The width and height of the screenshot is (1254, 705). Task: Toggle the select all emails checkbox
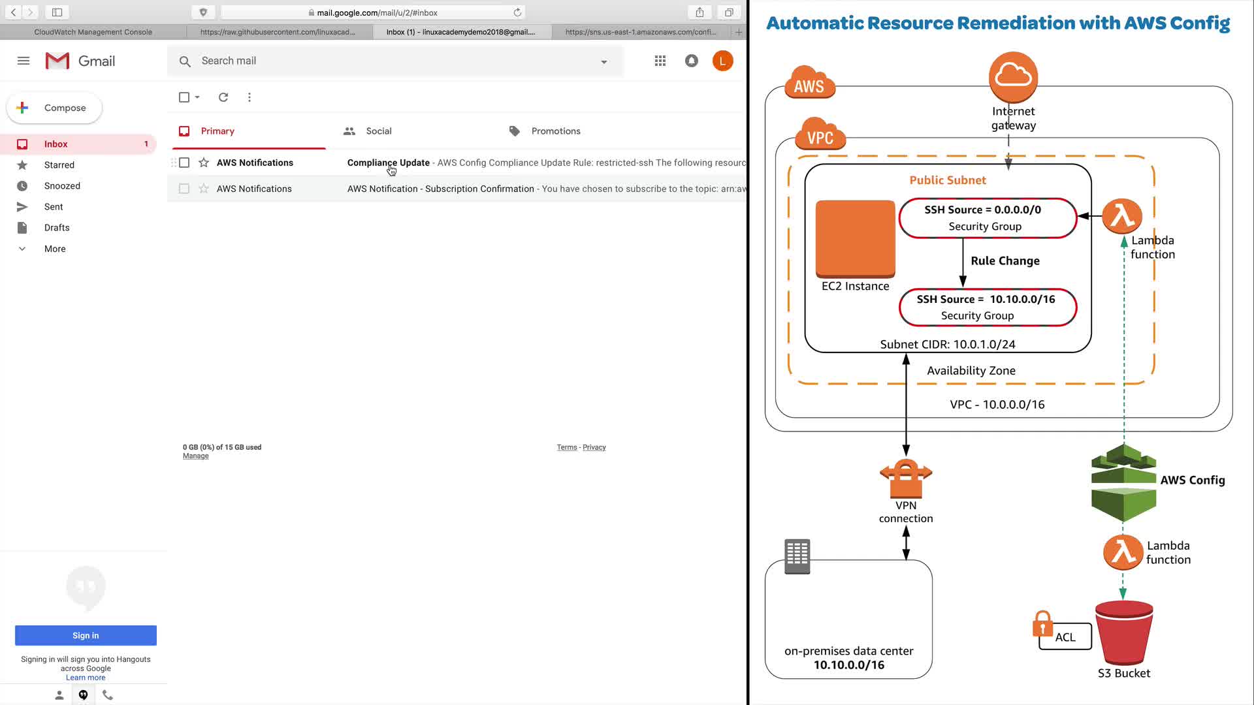[x=184, y=97]
